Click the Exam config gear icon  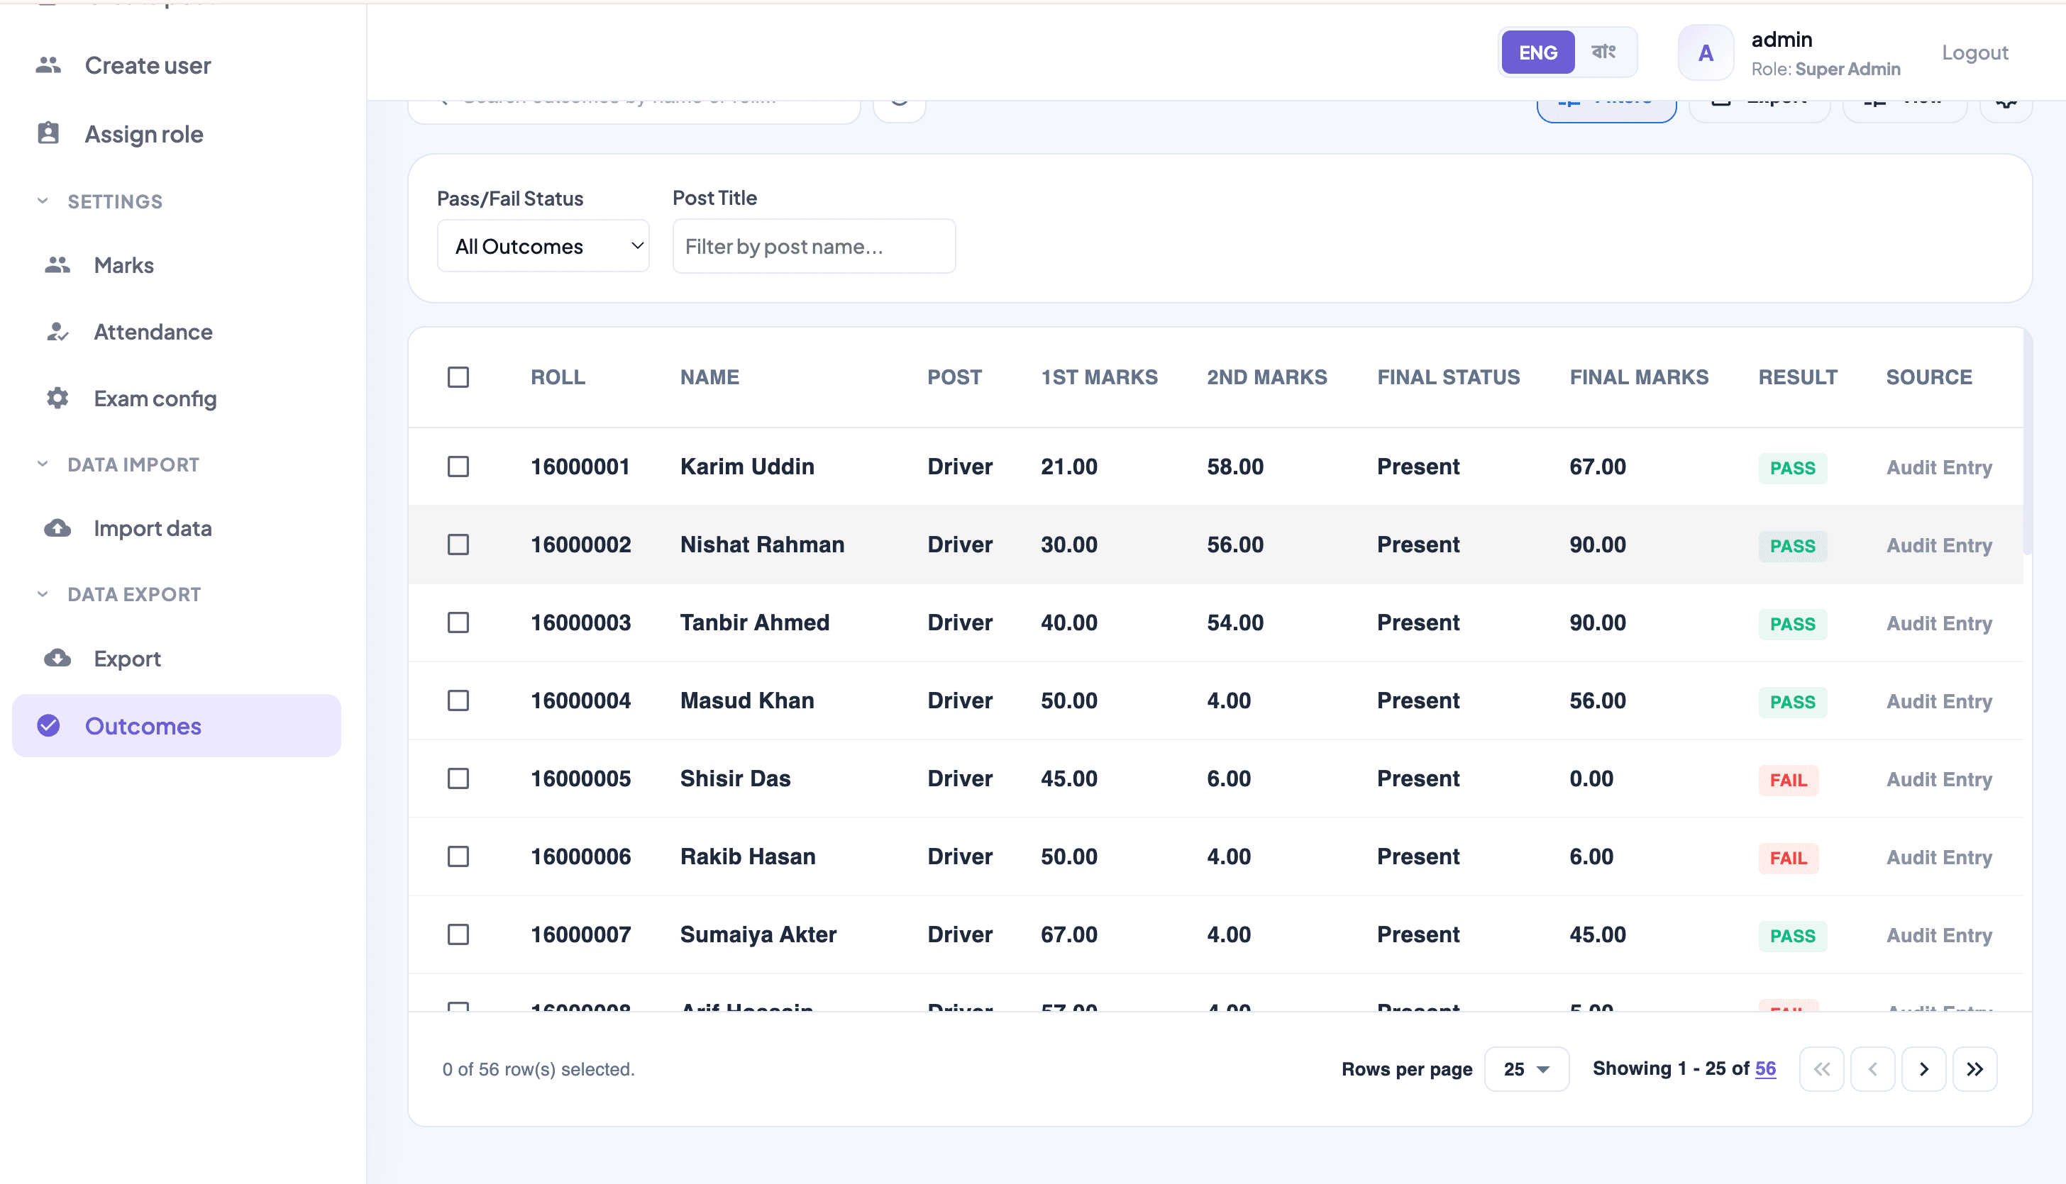click(x=57, y=398)
